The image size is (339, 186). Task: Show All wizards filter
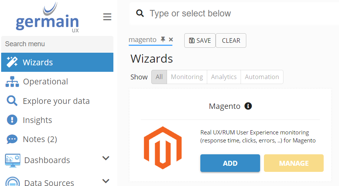159,77
